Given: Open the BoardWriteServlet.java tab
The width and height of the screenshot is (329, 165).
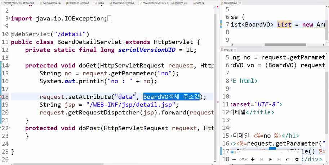Looking at the screenshot, I should pos(122,3).
